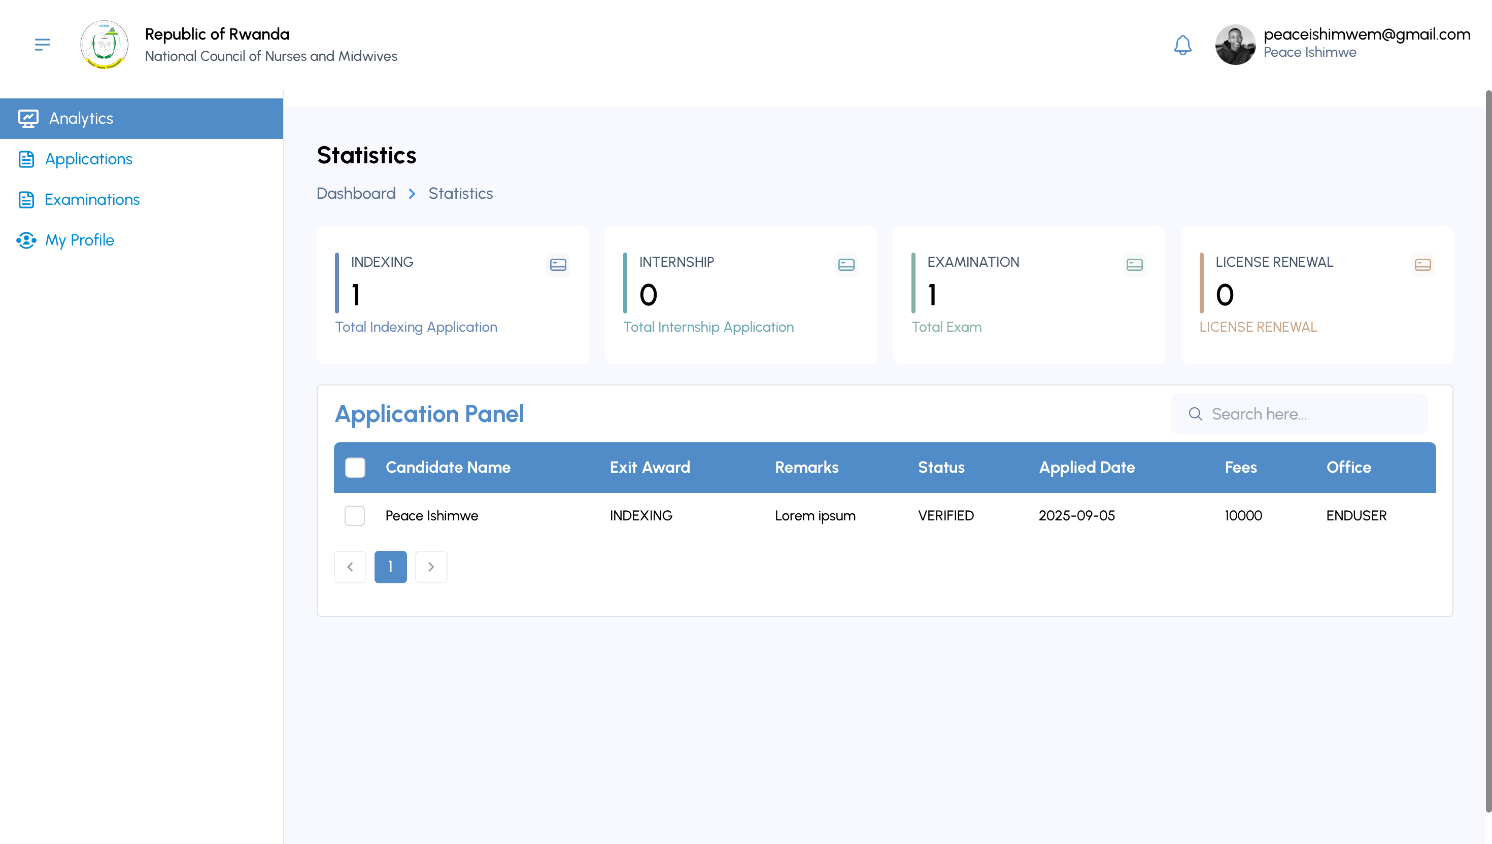Viewport: 1492px width, 844px height.
Task: Click the card icon on the INTERNSHIP tile
Action: click(x=846, y=265)
